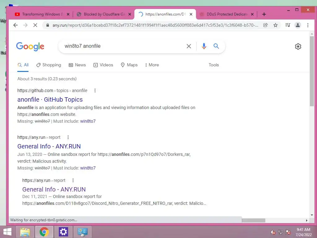Click the forward navigation arrow
Viewport: 317px width, 238px height.
click(25, 25)
